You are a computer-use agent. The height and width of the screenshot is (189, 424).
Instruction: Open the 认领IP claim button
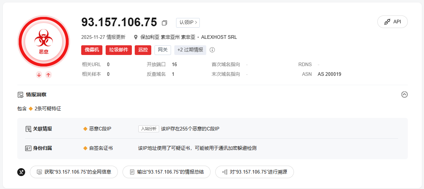click(188, 23)
